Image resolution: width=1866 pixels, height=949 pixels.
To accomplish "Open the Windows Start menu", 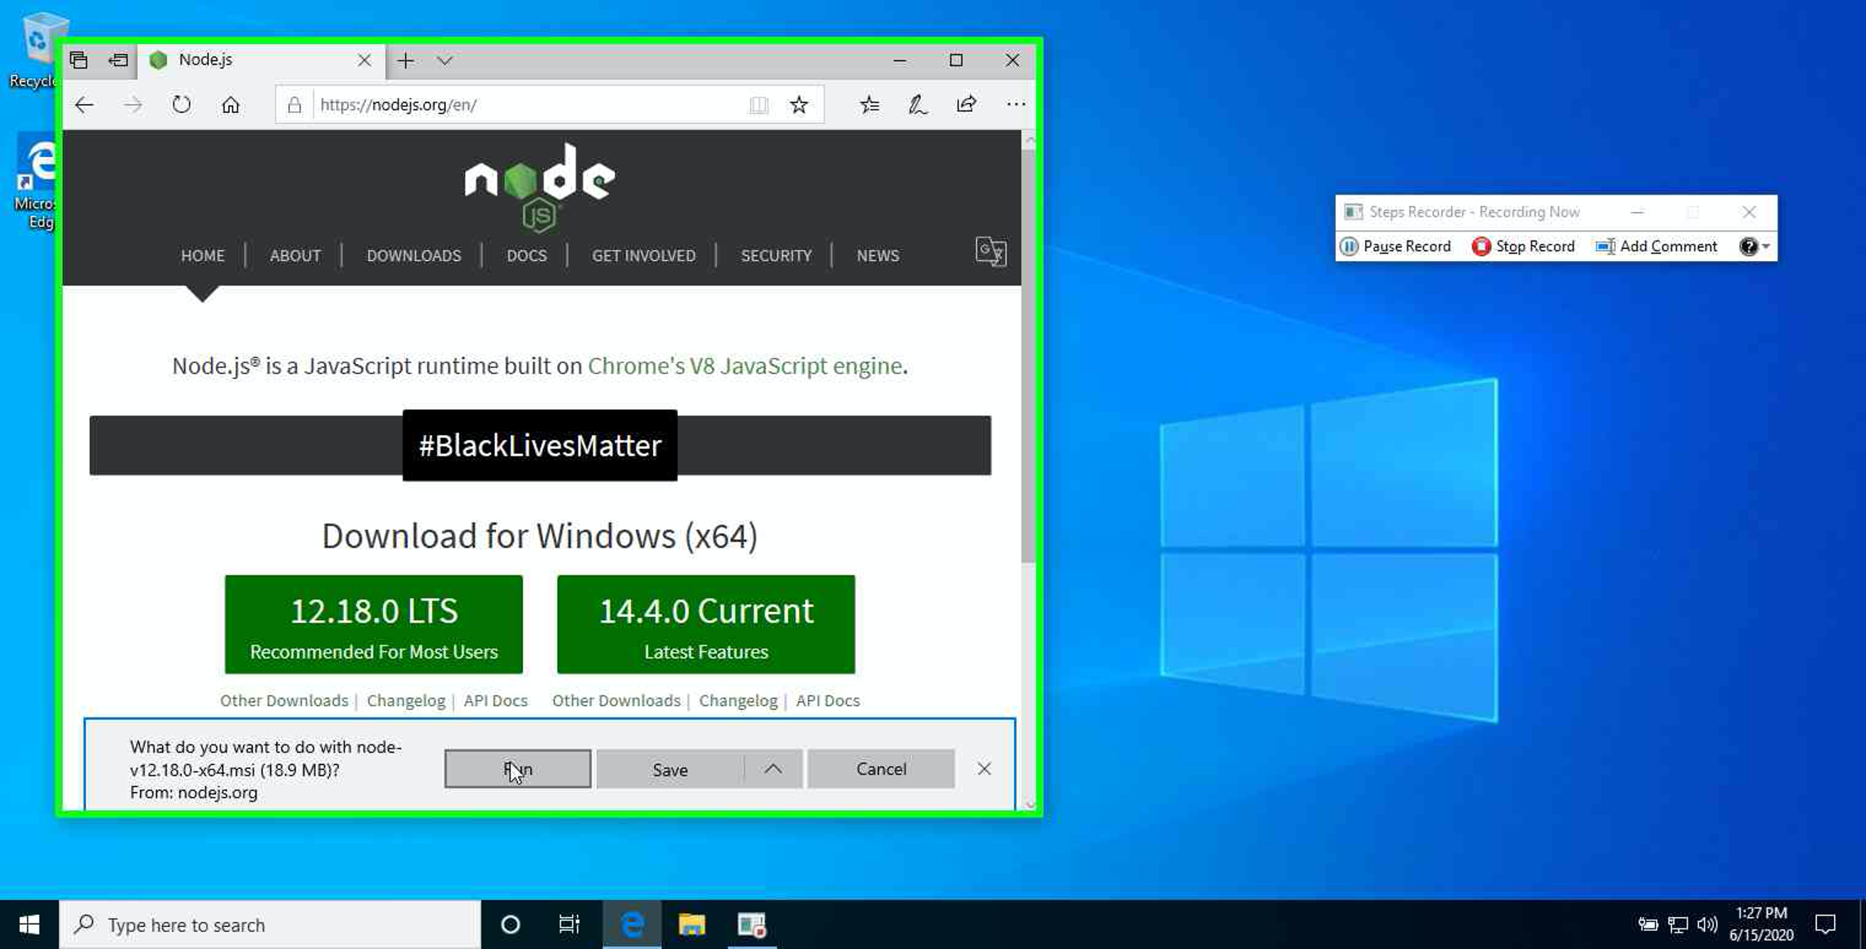I will coord(29,924).
